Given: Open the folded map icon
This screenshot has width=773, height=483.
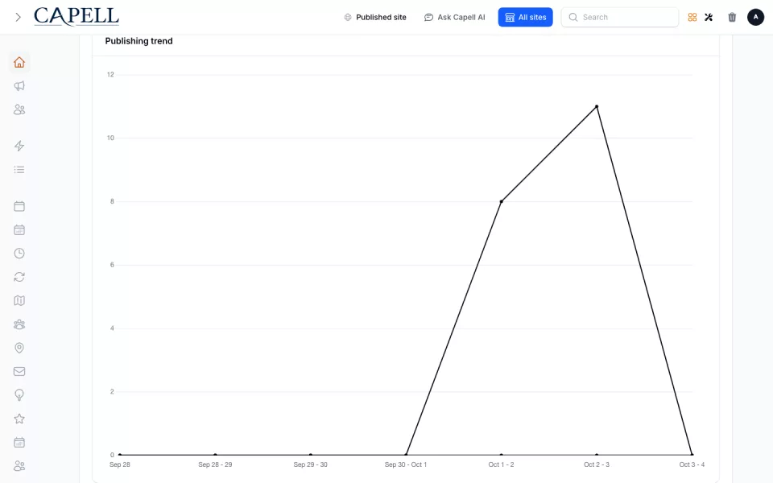Looking at the screenshot, I should 19,300.
